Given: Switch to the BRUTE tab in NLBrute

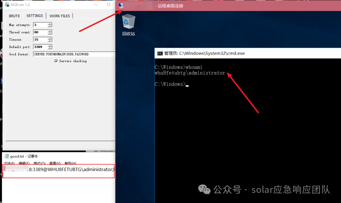Looking at the screenshot, I should tap(14, 16).
